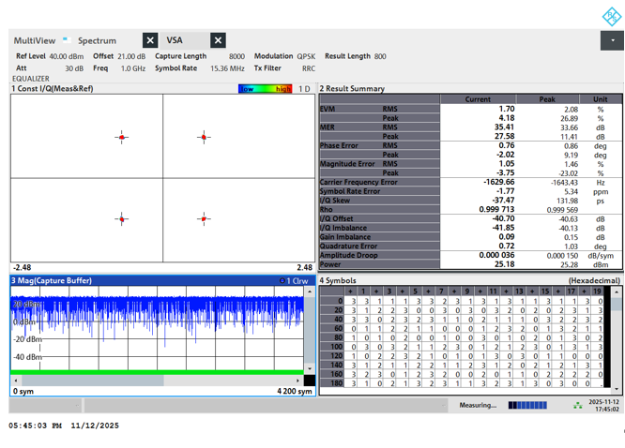This screenshot has height=448, width=625.
Task: Close the Spectrum channel tab
Action: click(x=150, y=40)
